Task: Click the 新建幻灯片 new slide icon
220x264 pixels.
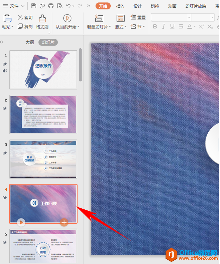Action: pyautogui.click(x=99, y=18)
